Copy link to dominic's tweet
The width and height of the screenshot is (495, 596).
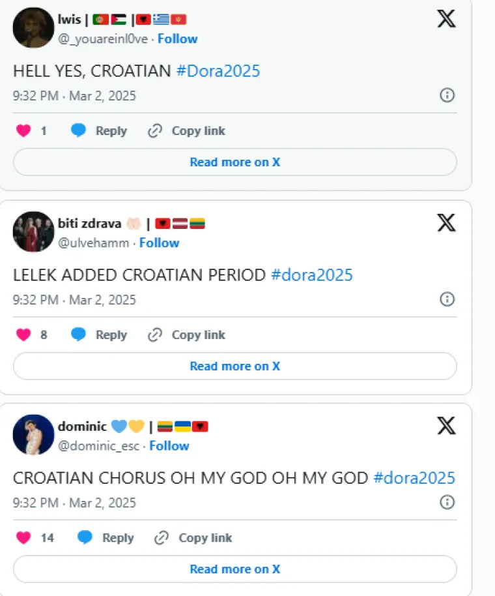(193, 538)
